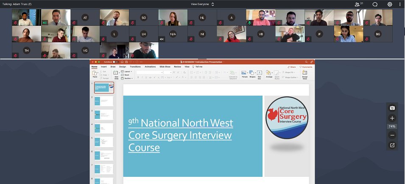Switch to the Animations ribbon tab

tap(150, 67)
